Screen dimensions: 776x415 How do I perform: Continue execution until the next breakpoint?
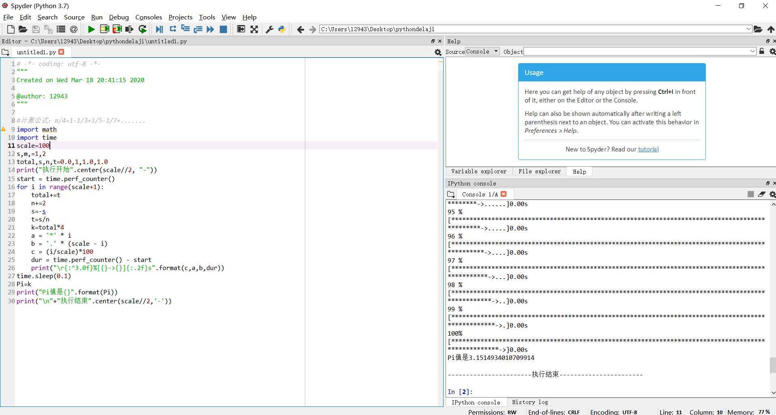[210, 29]
